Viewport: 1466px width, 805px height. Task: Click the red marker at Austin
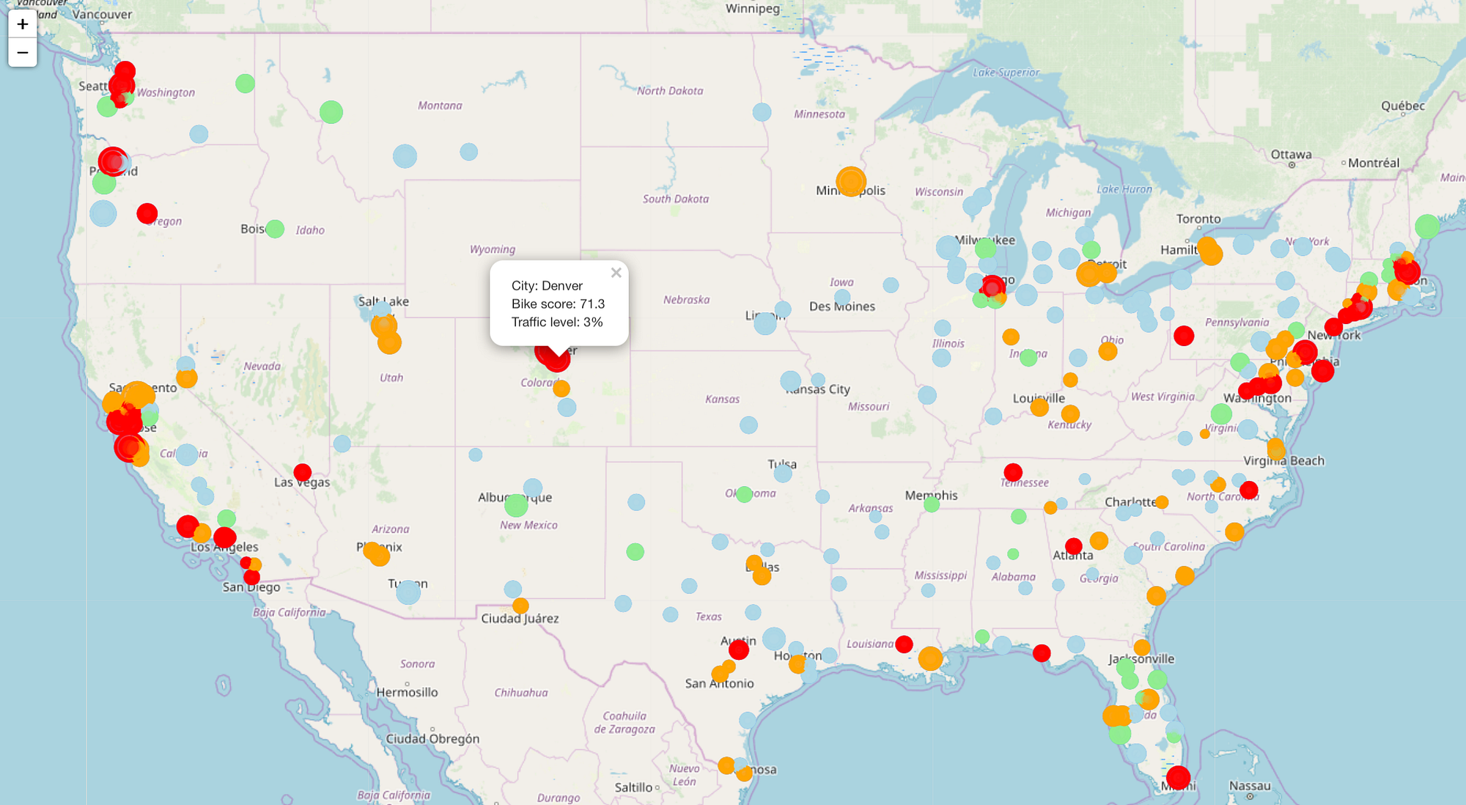(739, 649)
